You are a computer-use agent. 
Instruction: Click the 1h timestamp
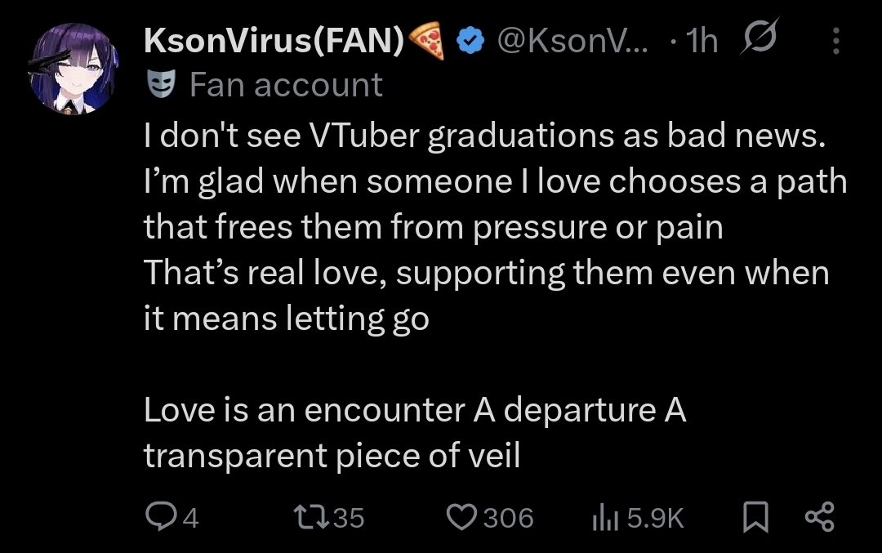[x=702, y=41]
